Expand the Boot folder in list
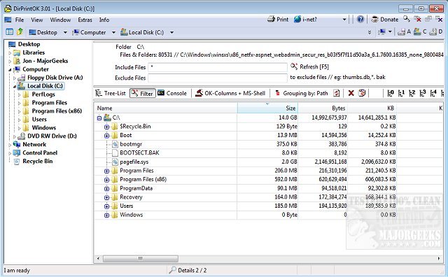The height and width of the screenshot is (277, 448). click(107, 136)
